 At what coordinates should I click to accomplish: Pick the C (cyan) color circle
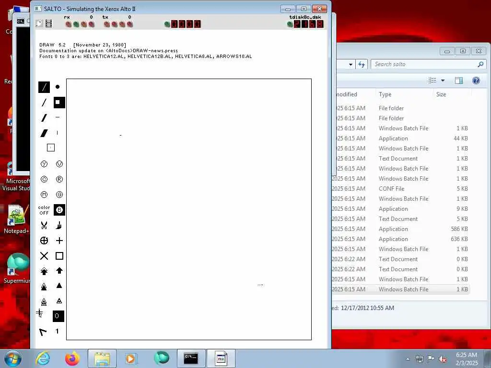[44, 179]
